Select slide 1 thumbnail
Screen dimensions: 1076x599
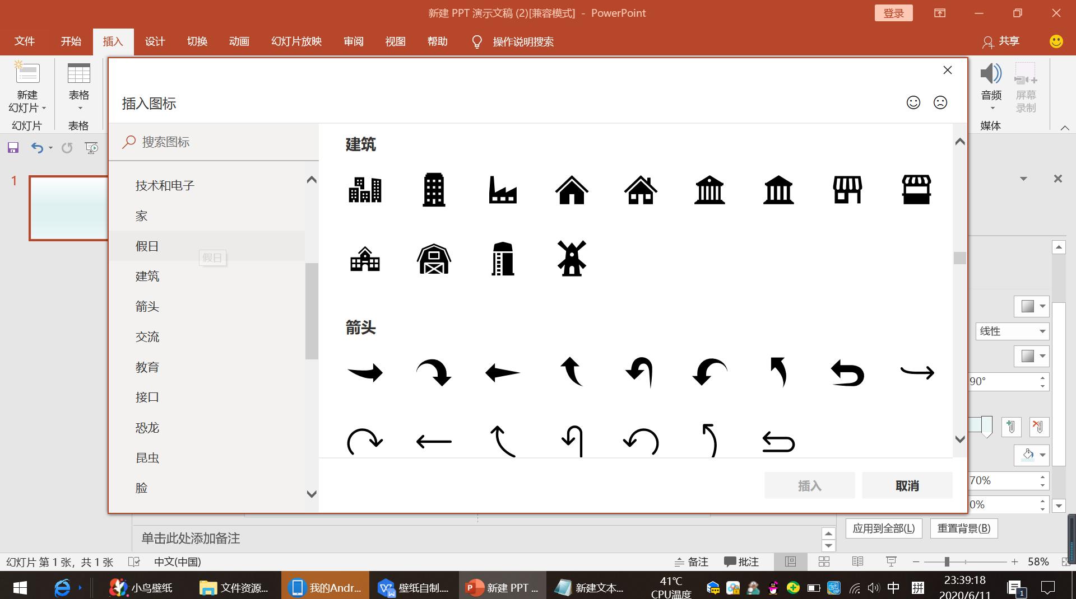(67, 208)
